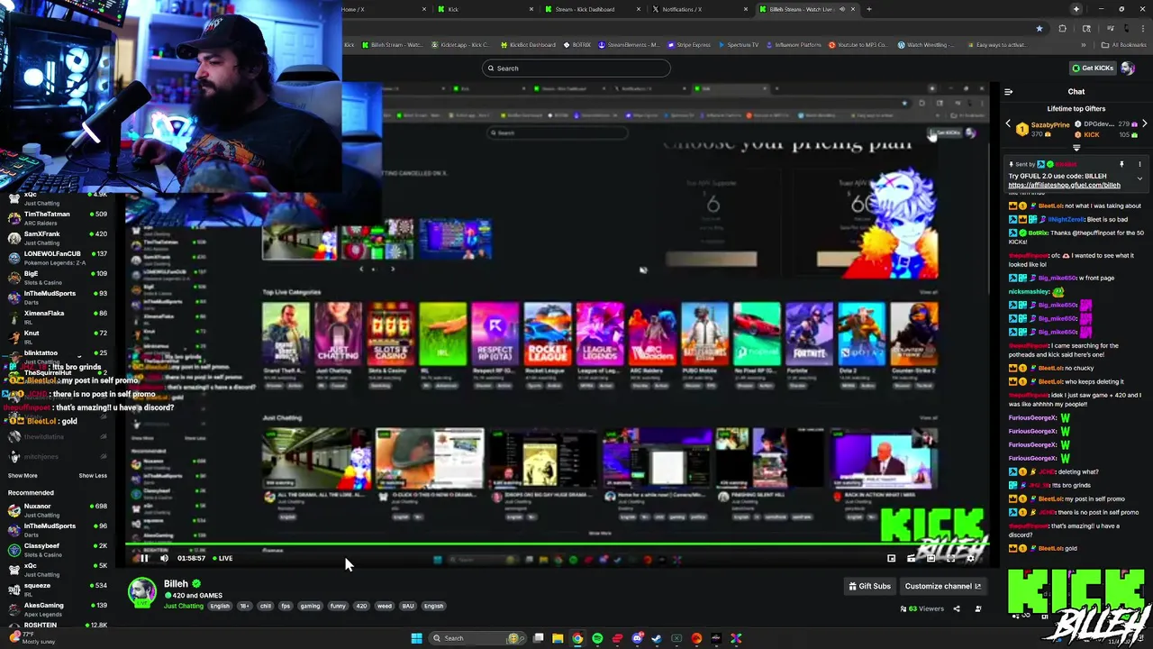Viewport: 1153px width, 649px height.
Task: Open File Explorer from the taskbar
Action: click(x=558, y=638)
